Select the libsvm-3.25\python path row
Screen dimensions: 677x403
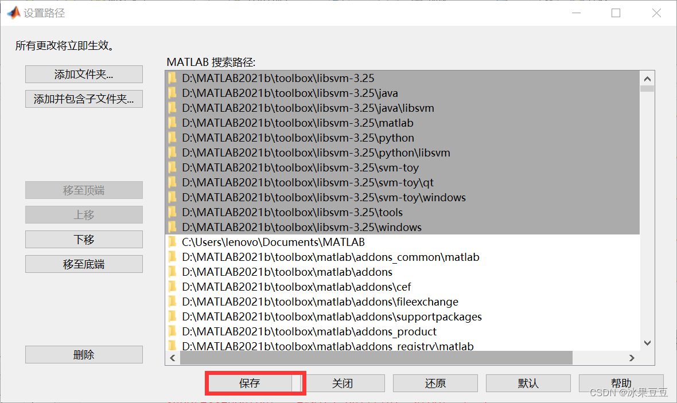point(402,138)
